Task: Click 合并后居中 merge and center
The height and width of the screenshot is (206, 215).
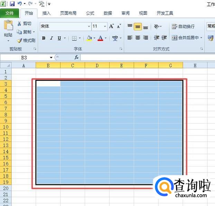Action: click(x=185, y=37)
